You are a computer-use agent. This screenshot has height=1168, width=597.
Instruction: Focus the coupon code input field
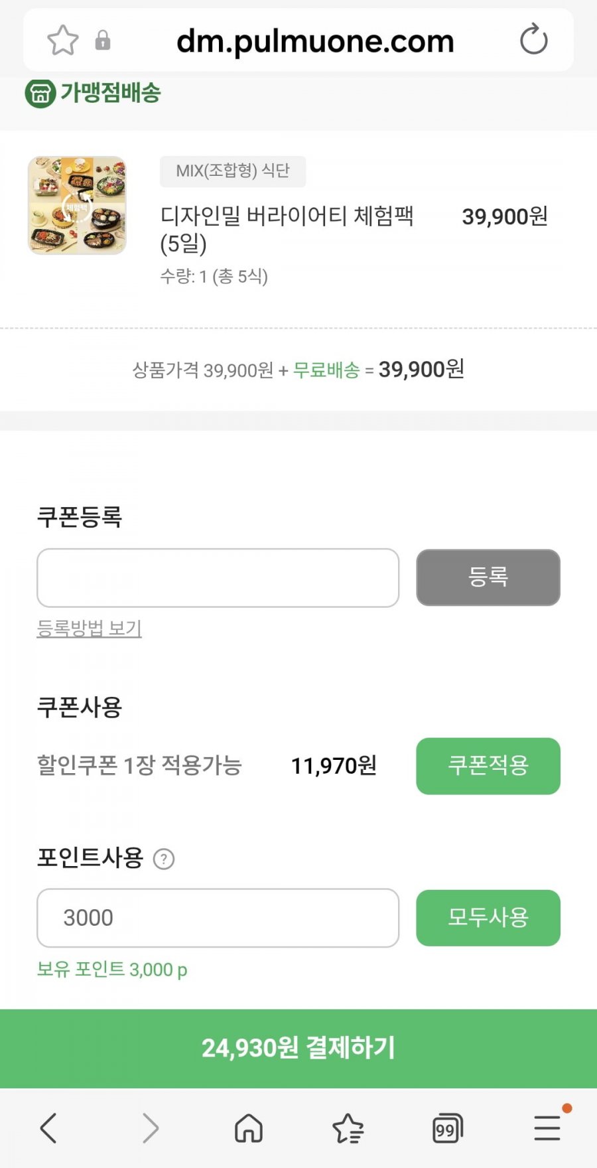click(218, 577)
